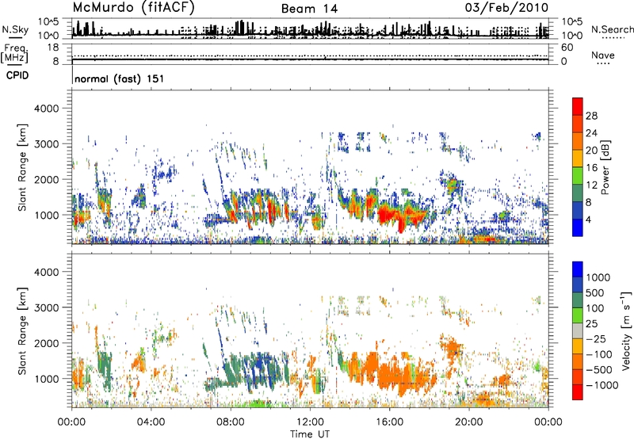Click the velocity colorbar '-1000' tick label
Viewport: 634px width, 439px height.
tap(602, 385)
